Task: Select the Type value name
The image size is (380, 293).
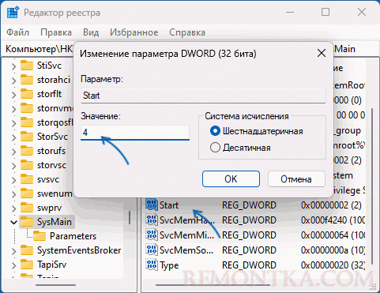Action: coord(169,265)
